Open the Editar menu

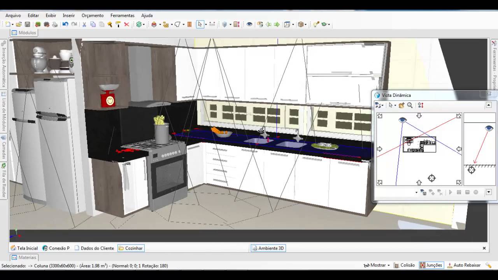33,16
